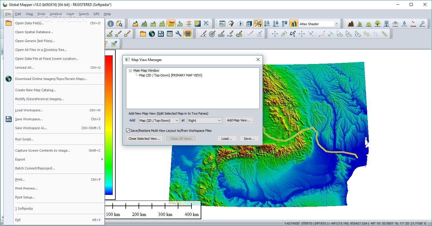Click the Close Selected View... button
The height and width of the screenshot is (226, 432).
coord(144,139)
